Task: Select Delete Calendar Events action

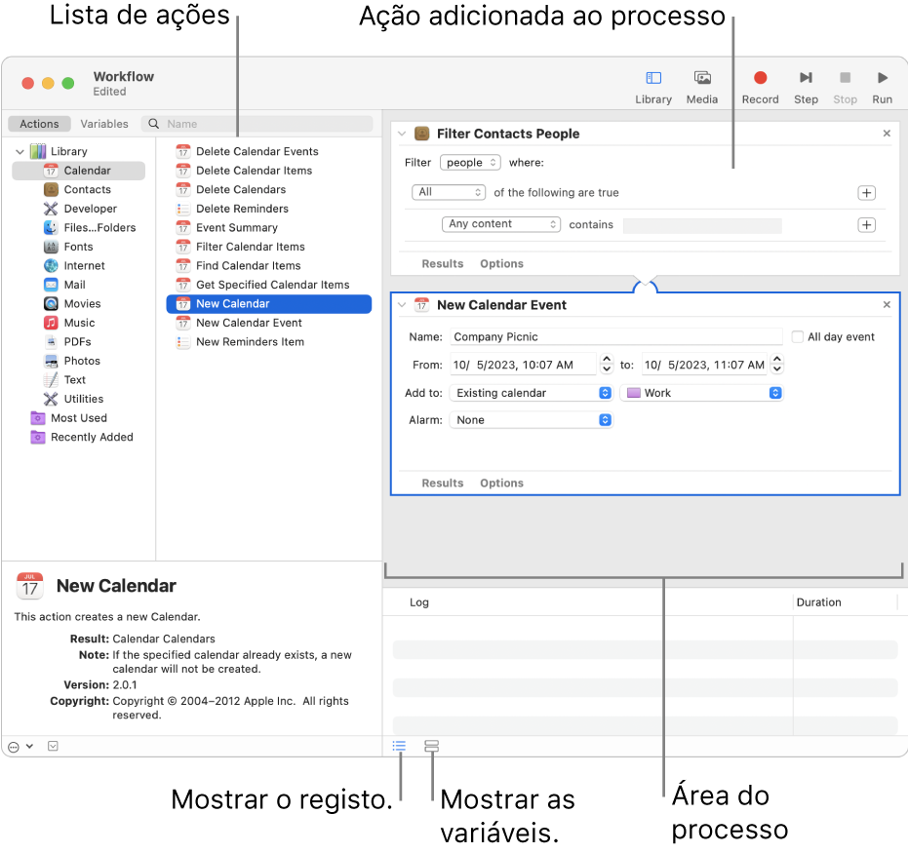Action: (248, 152)
